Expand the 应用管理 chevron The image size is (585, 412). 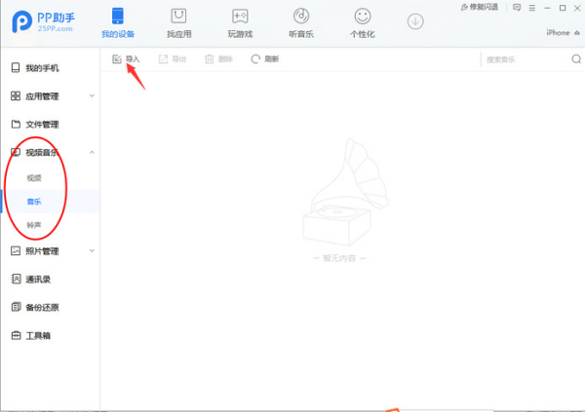tap(92, 95)
